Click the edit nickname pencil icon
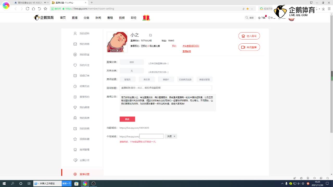 click(151, 35)
